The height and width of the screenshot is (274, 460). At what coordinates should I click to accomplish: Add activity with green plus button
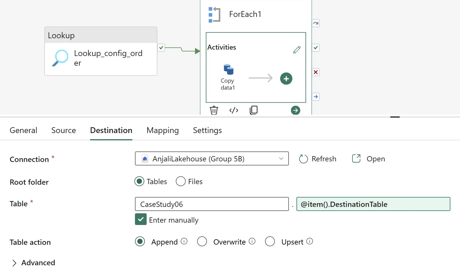pyautogui.click(x=286, y=78)
